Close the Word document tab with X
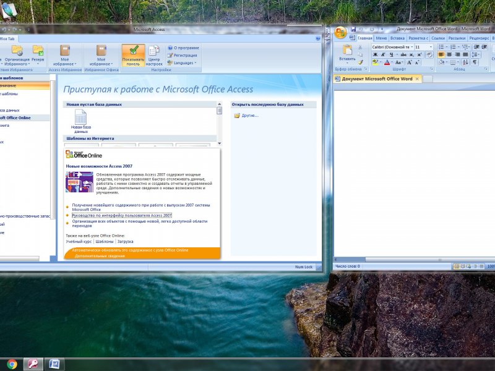 417,79
